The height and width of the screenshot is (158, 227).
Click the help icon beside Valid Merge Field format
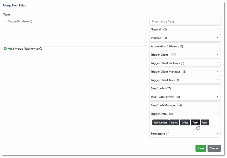coord(41,49)
